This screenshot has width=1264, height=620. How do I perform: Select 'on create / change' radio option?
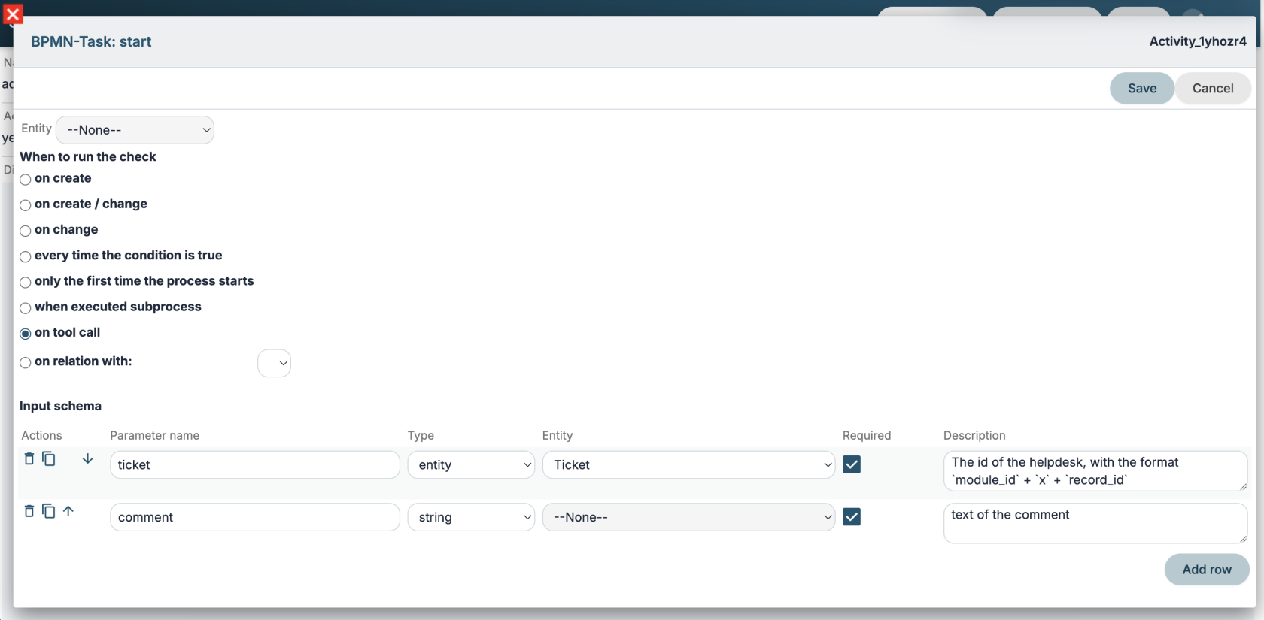click(x=26, y=205)
